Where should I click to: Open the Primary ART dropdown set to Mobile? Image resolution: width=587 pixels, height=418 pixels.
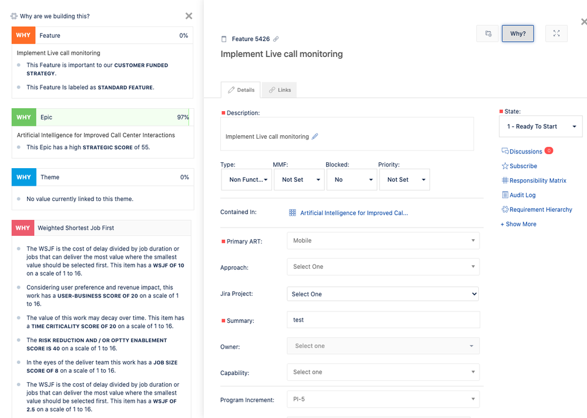point(383,240)
